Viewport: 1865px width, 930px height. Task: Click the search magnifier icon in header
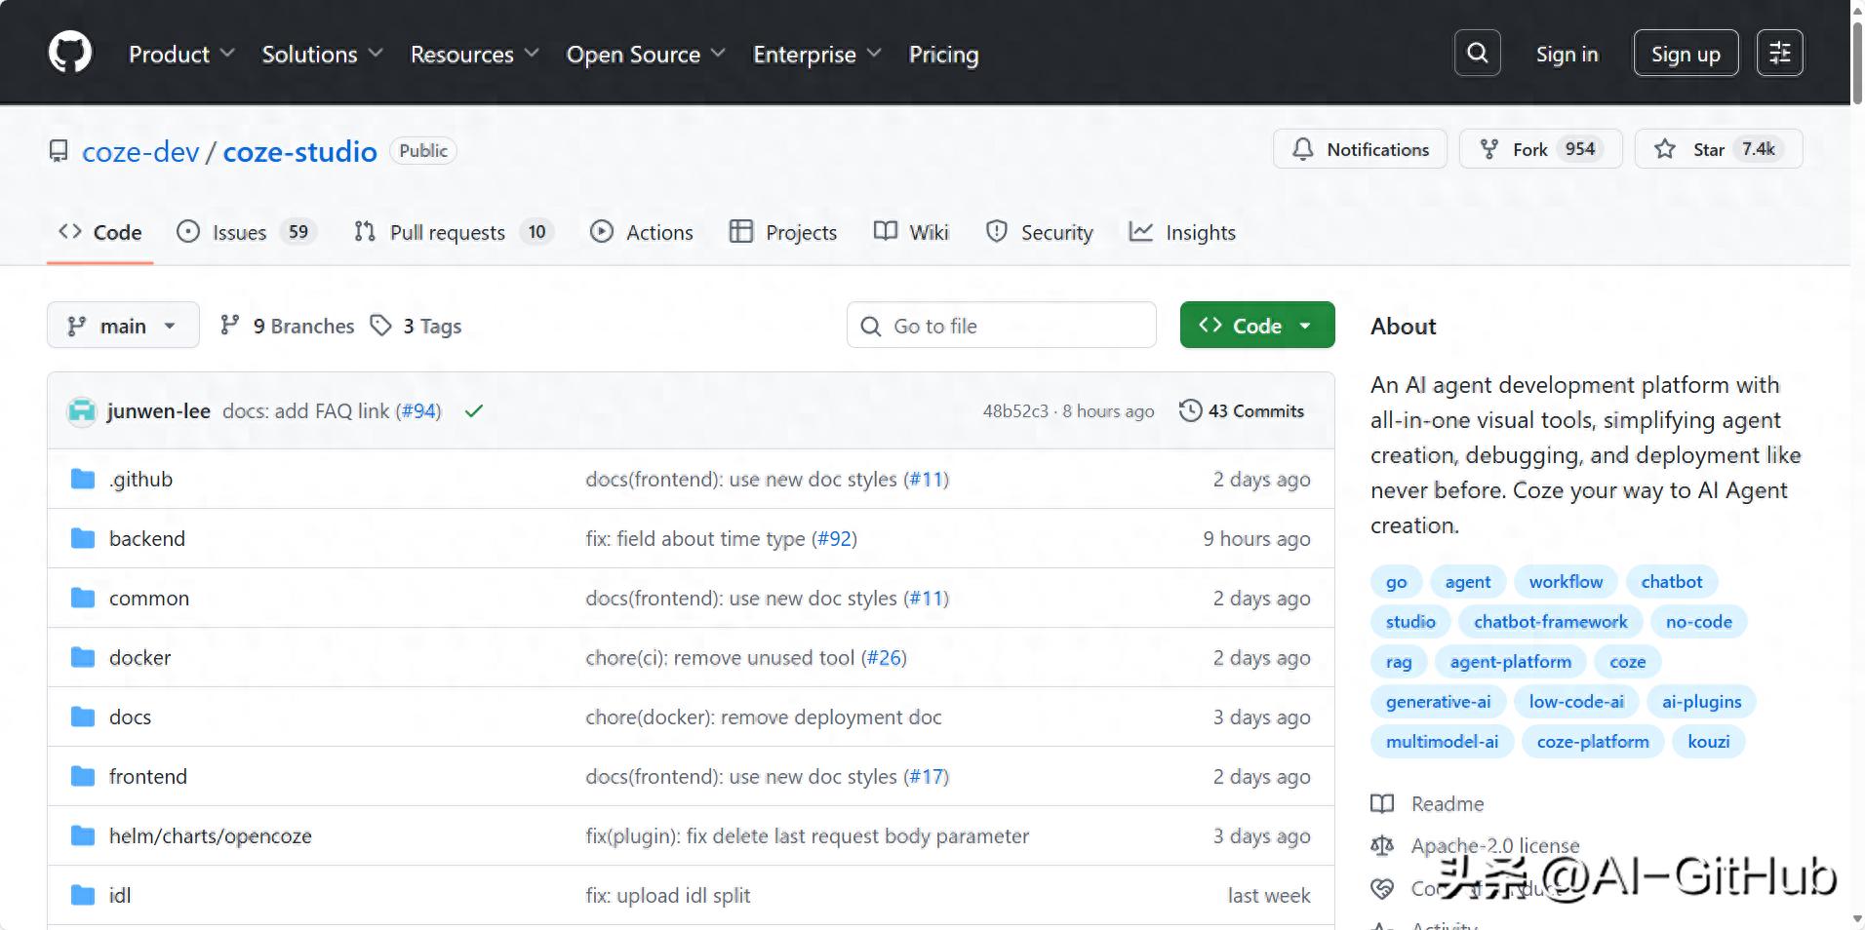pos(1477,53)
